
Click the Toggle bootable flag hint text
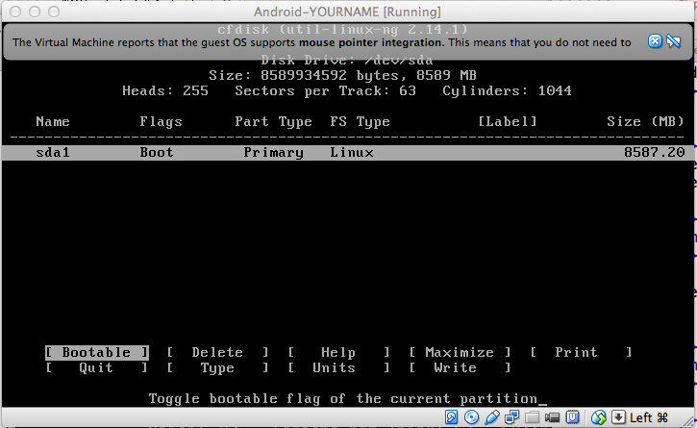pyautogui.click(x=342, y=398)
